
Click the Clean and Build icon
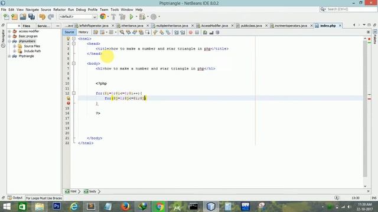(x=122, y=16)
